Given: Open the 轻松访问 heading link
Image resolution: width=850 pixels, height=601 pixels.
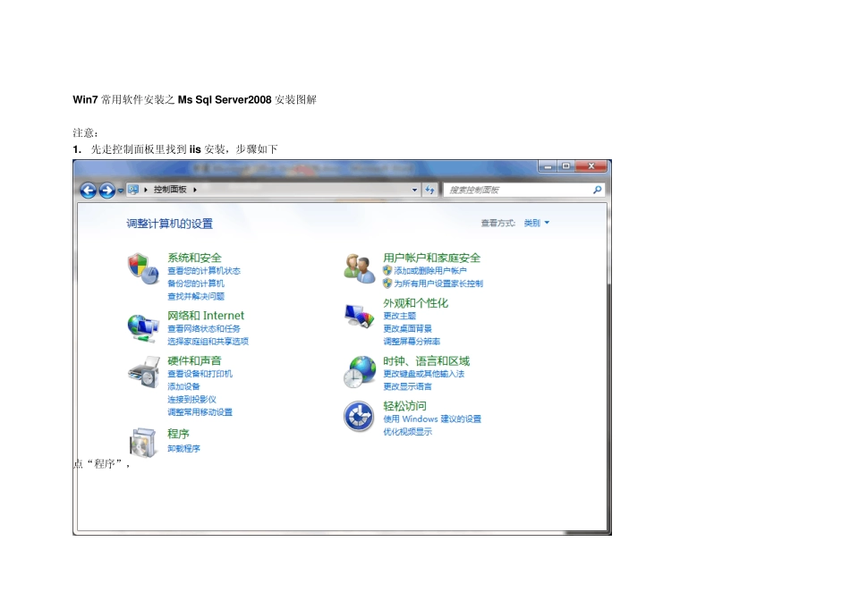Looking at the screenshot, I should pos(405,406).
